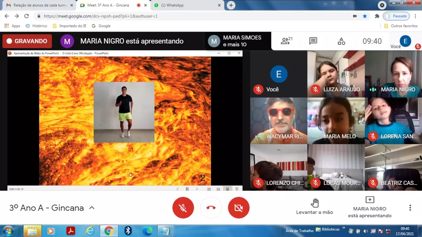Open Chrome extensions puzzle icon
The image size is (422, 237).
(377, 16)
